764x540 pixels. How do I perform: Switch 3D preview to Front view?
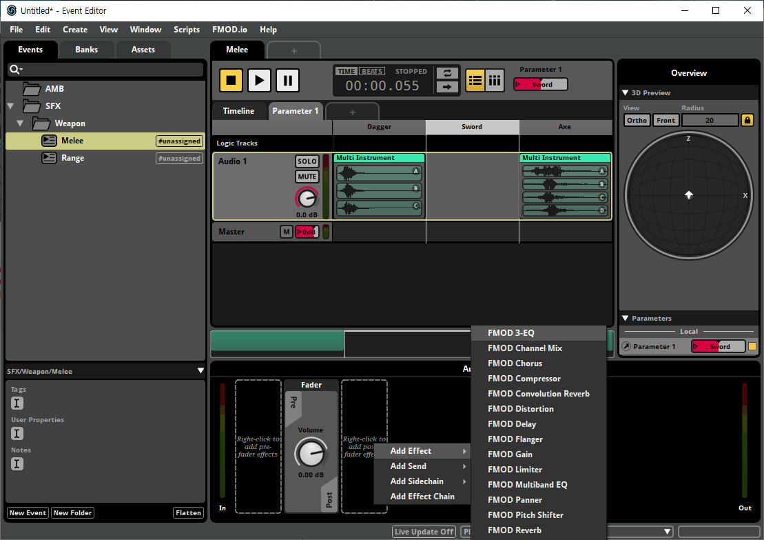click(x=665, y=120)
